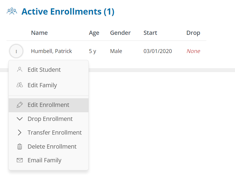
Task: Open Edit Enrollment from the context menu
Action: pyautogui.click(x=49, y=105)
